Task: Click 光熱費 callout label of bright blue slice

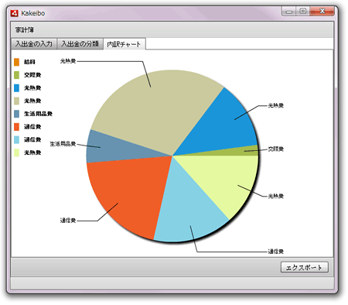Action: (276, 105)
